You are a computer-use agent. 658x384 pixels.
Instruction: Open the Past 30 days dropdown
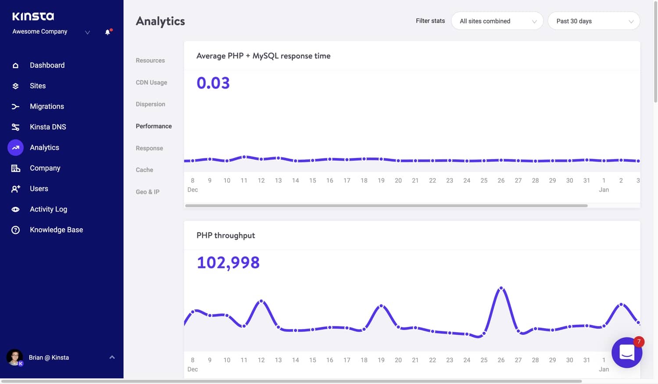(594, 21)
